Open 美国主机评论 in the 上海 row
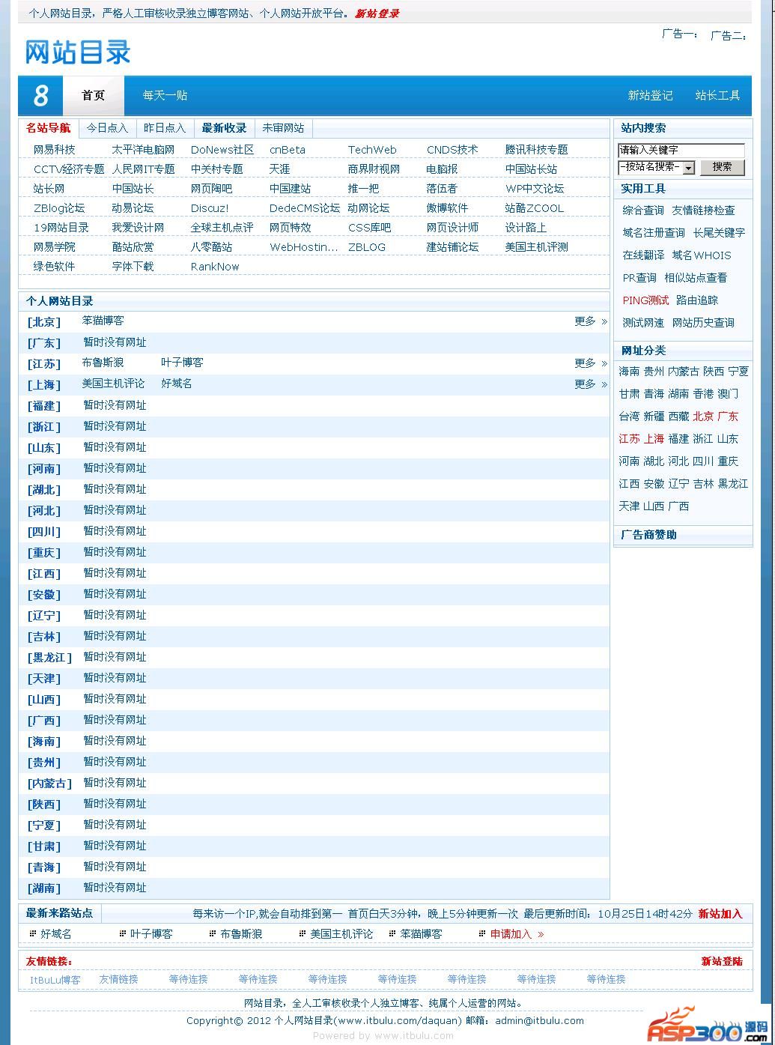775x1045 pixels. point(114,384)
